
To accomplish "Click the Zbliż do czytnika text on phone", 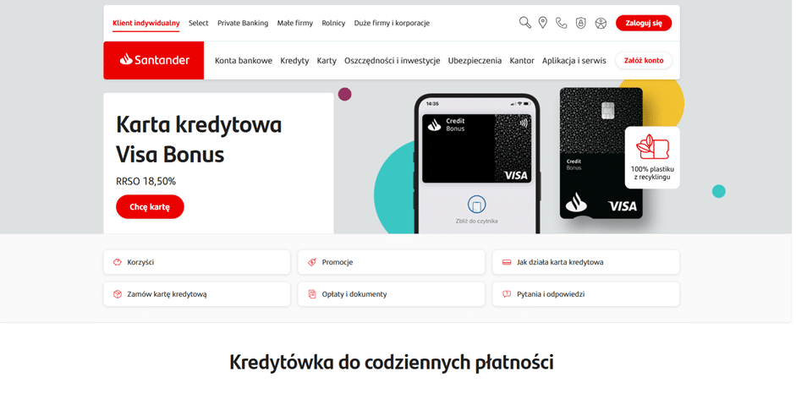I will (477, 221).
